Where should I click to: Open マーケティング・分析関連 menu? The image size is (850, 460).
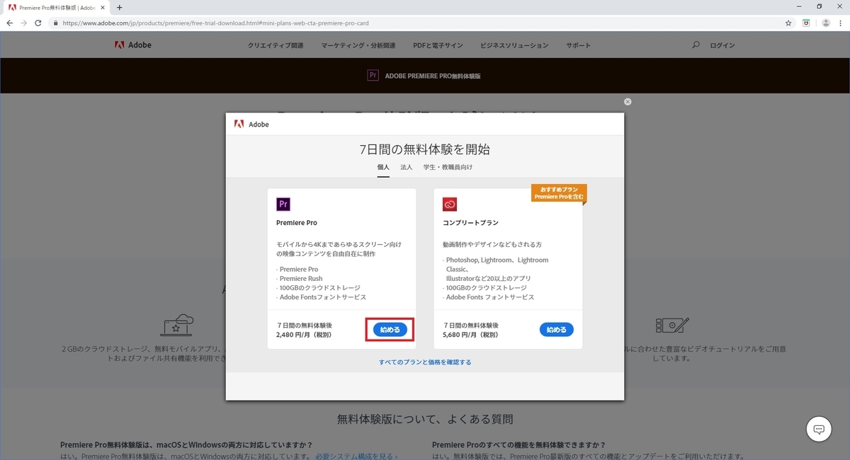pos(358,45)
